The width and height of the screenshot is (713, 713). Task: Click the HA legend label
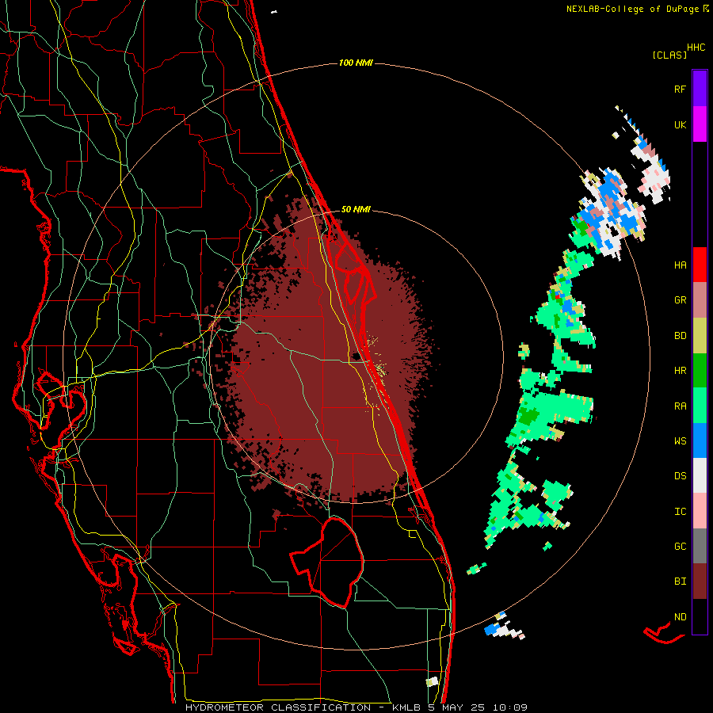point(680,265)
